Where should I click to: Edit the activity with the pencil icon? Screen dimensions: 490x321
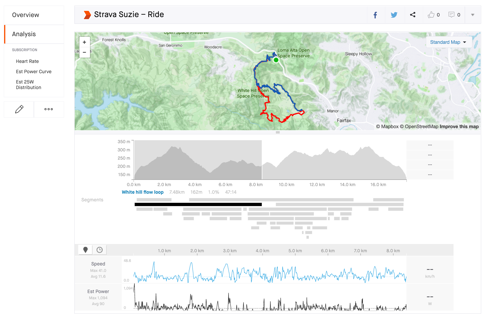(x=19, y=109)
